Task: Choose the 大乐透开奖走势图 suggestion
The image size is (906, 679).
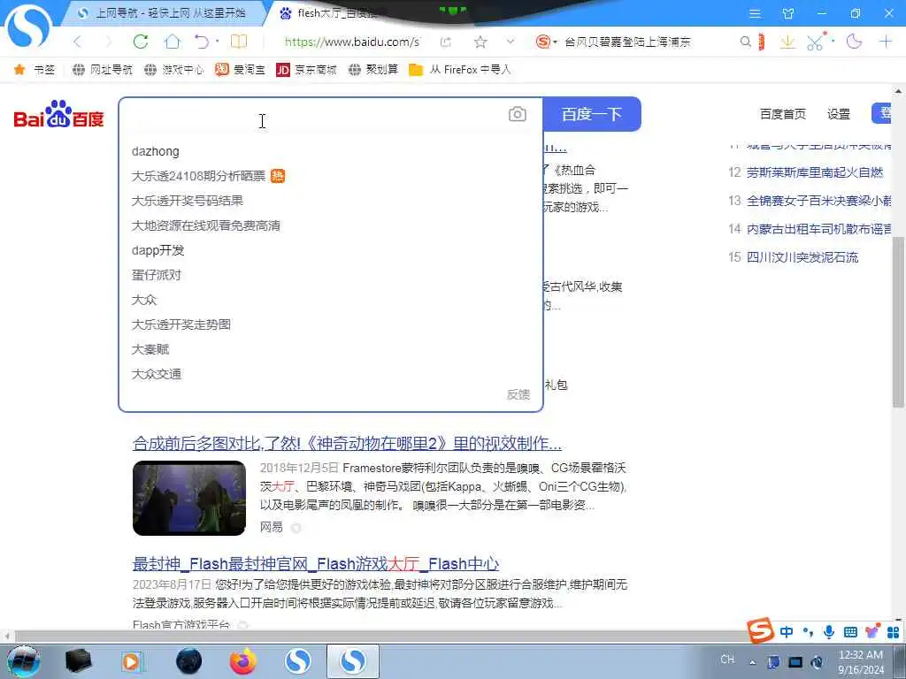Action: [x=180, y=324]
